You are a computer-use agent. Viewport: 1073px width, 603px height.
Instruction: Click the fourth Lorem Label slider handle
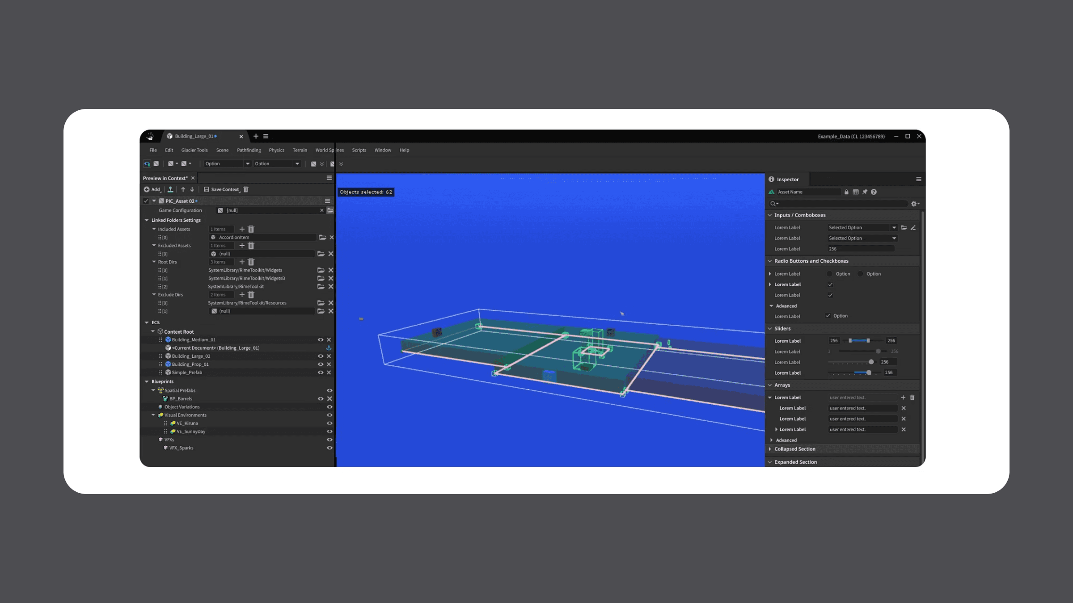coord(869,373)
